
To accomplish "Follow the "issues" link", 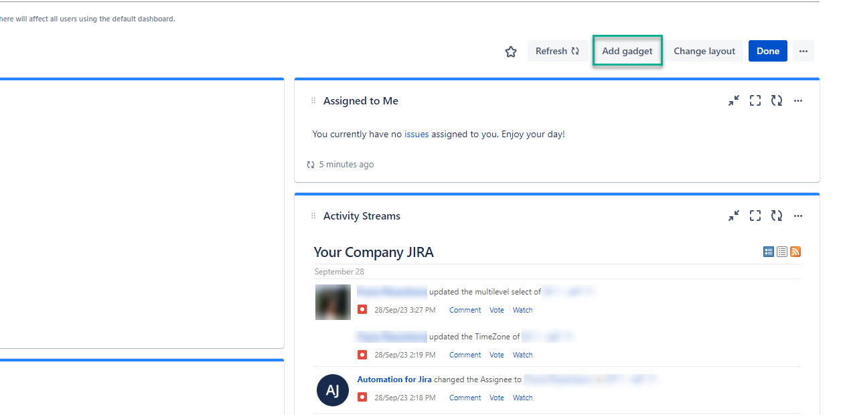I will 416,135.
